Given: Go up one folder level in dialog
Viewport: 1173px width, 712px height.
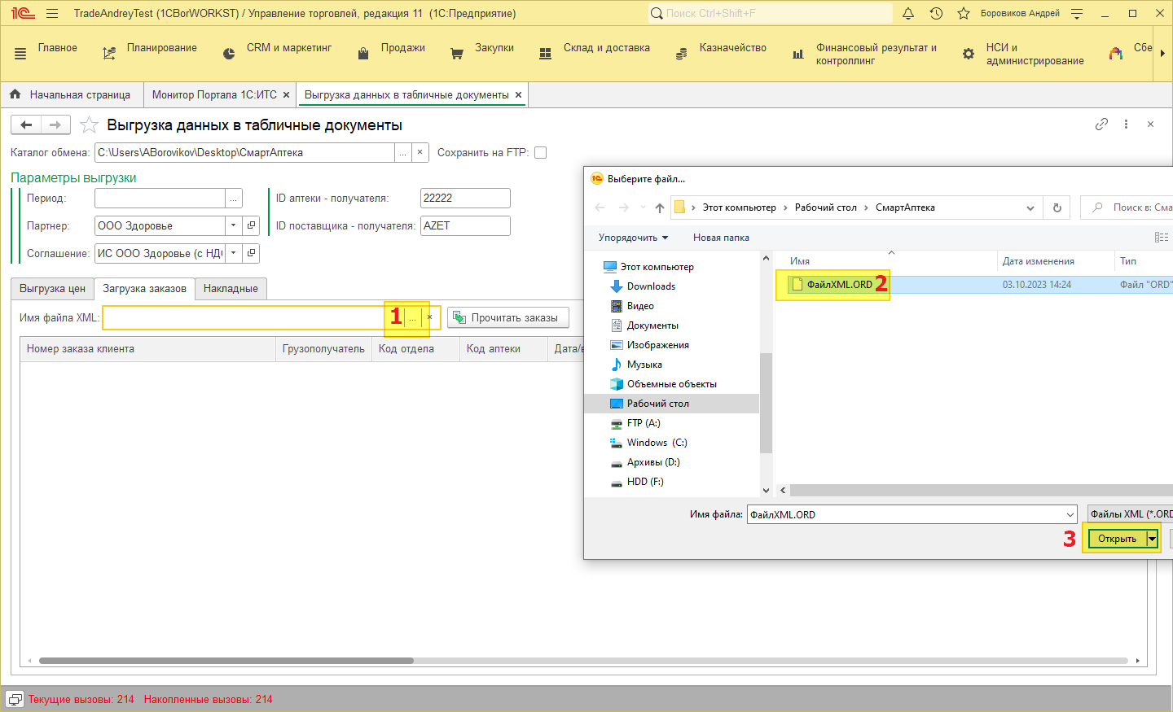Looking at the screenshot, I should point(659,207).
